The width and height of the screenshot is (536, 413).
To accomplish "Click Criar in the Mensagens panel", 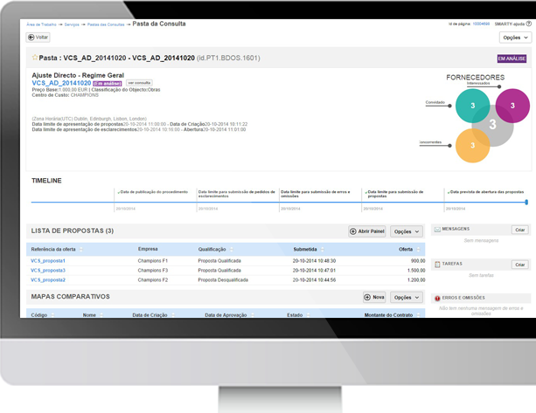I will (519, 229).
